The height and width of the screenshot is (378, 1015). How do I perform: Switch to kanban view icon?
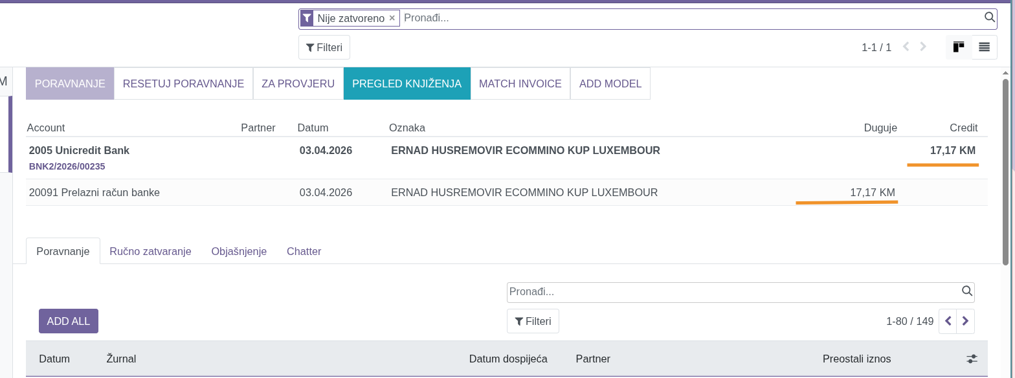point(959,47)
